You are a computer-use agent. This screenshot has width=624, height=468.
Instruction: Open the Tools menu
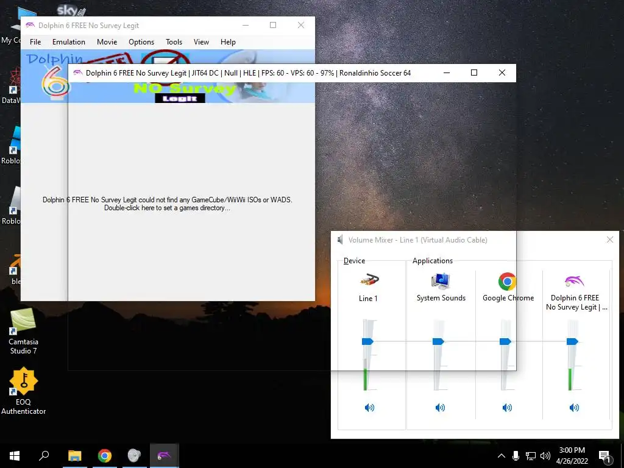pos(174,42)
